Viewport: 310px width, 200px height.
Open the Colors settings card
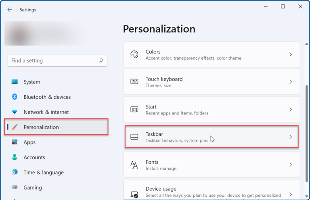212,54
